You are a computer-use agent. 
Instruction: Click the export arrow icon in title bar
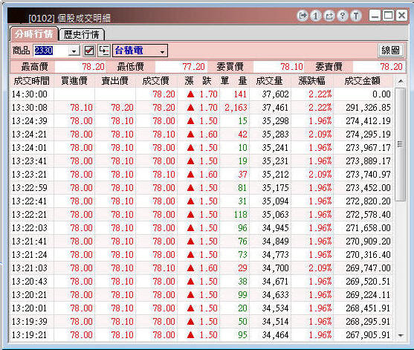coord(303,16)
